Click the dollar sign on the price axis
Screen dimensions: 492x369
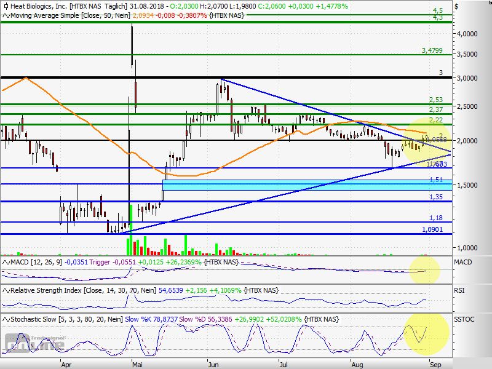point(455,5)
